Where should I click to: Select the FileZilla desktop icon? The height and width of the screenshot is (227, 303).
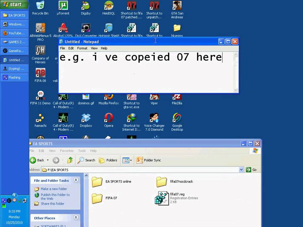pyautogui.click(x=177, y=100)
